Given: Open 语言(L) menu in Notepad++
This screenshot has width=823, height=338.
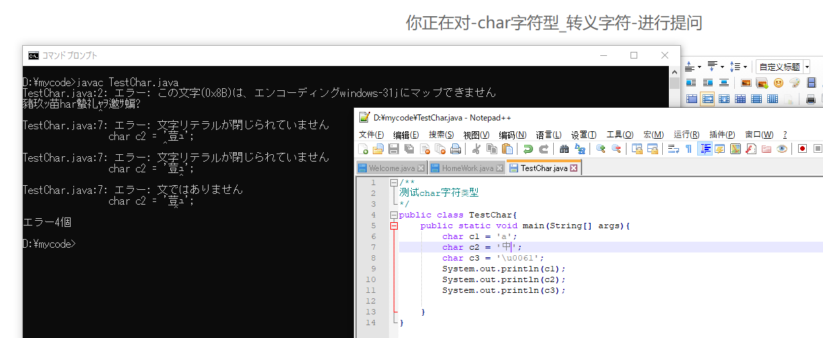Looking at the screenshot, I should (x=548, y=135).
